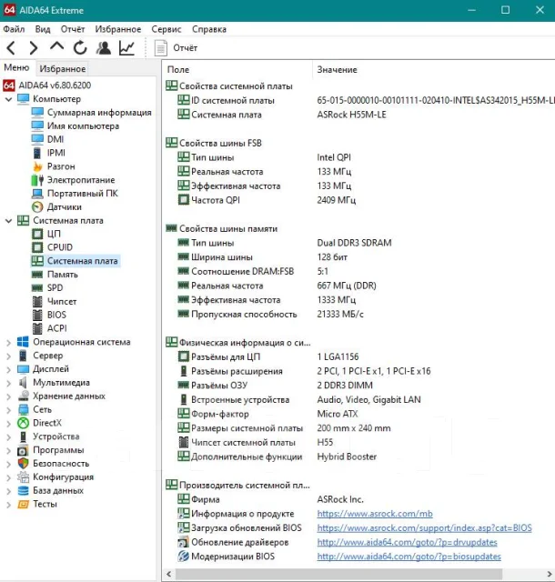Screen dimensions: 555x582
Task: Open ACPI item in tree
Action: (x=56, y=328)
